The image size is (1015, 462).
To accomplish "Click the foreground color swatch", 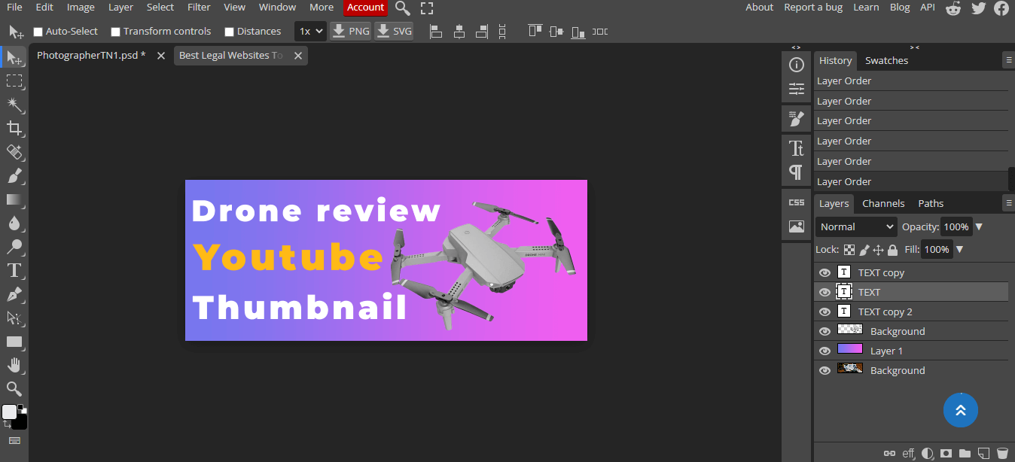I will pyautogui.click(x=9, y=412).
